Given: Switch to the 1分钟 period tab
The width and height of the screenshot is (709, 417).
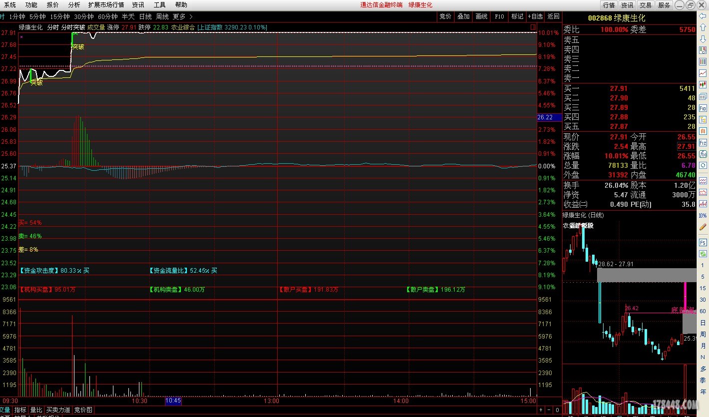Looking at the screenshot, I should [17, 16].
